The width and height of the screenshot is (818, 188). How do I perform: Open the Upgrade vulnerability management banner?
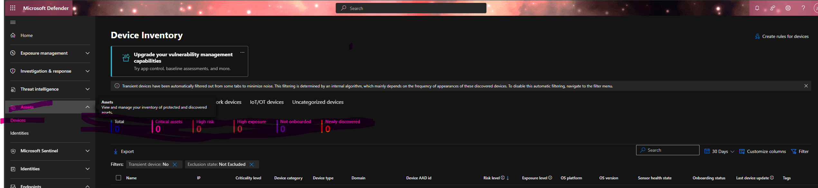pos(180,61)
